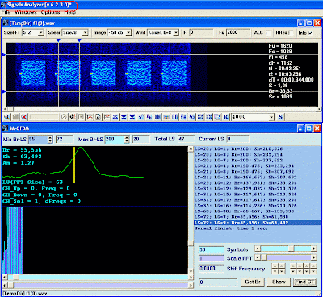Screen dimensions: 323x297
Task: Click the circle-slash cancel icon
Action: click(64, 117)
